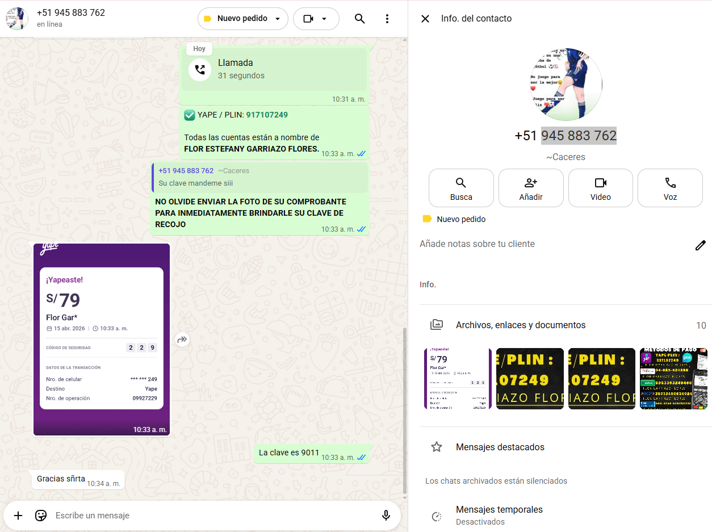This screenshot has width=712, height=532.
Task: Click the plus attach icon
Action: tap(18, 516)
